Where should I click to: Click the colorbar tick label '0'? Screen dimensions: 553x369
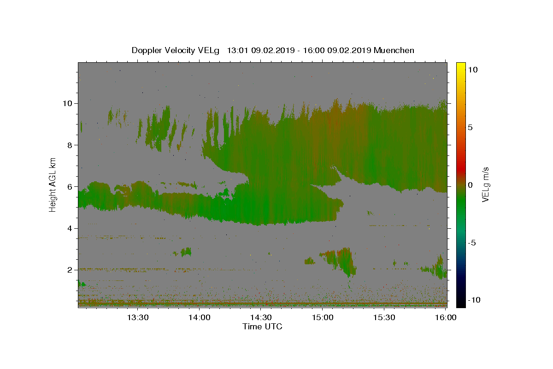[471, 185]
